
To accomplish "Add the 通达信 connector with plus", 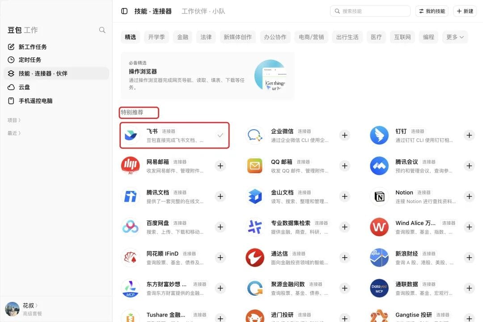I will (x=345, y=257).
